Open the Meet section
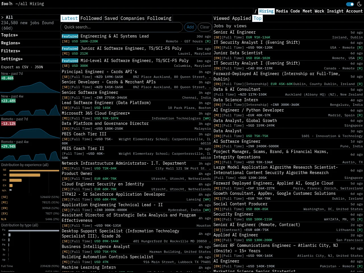The height and width of the screenshot is (273, 364). (307, 11)
